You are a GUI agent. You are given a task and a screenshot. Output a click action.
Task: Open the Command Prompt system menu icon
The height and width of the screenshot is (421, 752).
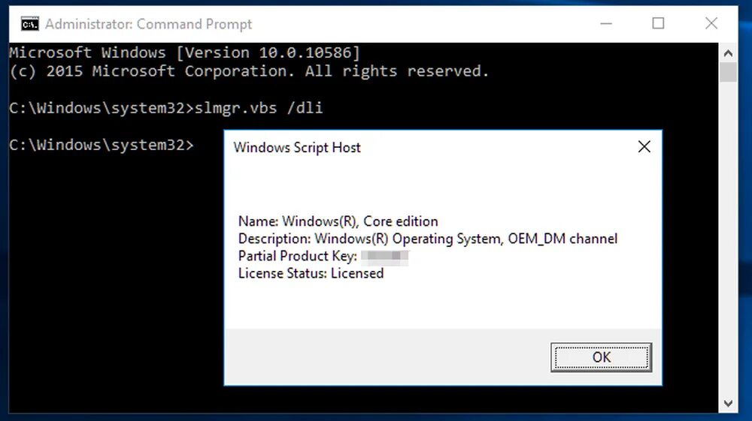[x=30, y=23]
